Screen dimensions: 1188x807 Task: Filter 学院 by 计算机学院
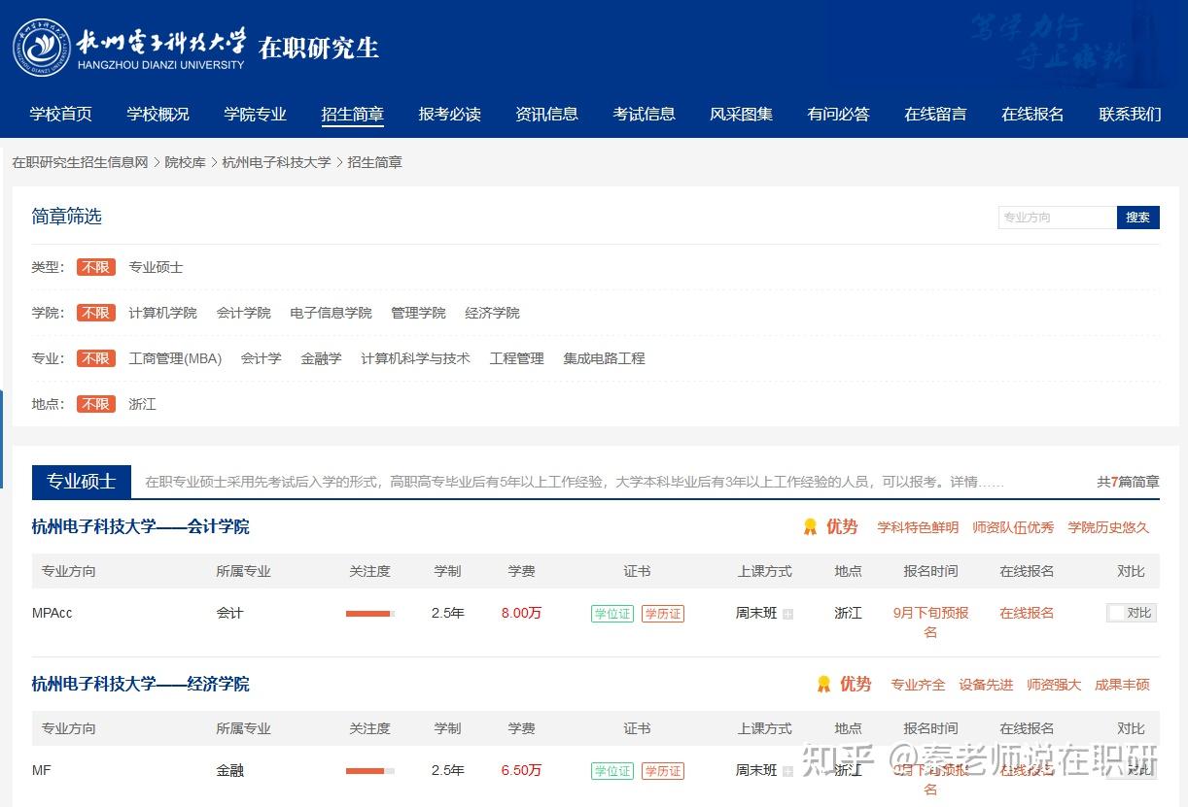point(163,313)
